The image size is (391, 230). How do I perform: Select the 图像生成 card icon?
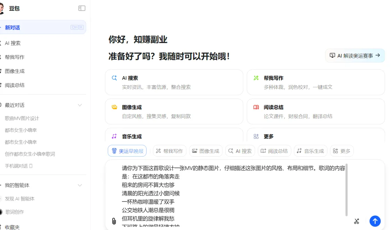tap(114, 107)
